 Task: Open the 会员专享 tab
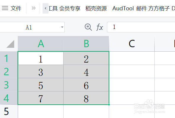(70, 9)
